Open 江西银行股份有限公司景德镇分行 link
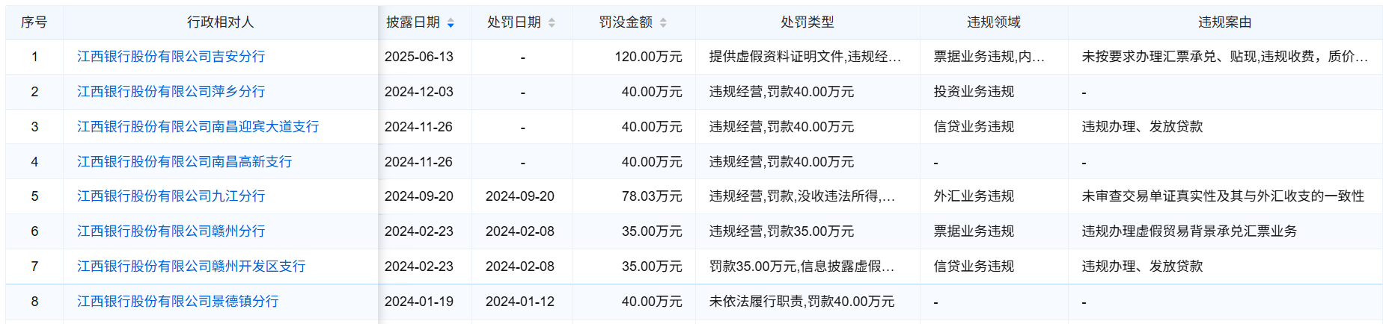This screenshot has height=324, width=1383. point(177,302)
